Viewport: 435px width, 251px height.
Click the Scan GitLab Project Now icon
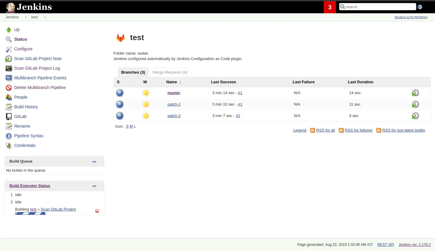pyautogui.click(x=8, y=59)
